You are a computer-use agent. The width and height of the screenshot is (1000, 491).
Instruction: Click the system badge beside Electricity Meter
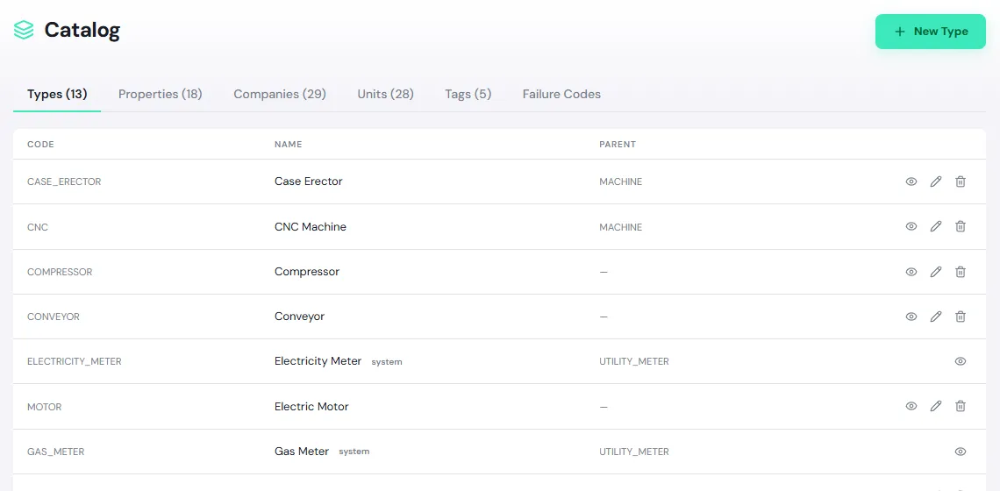pos(387,362)
